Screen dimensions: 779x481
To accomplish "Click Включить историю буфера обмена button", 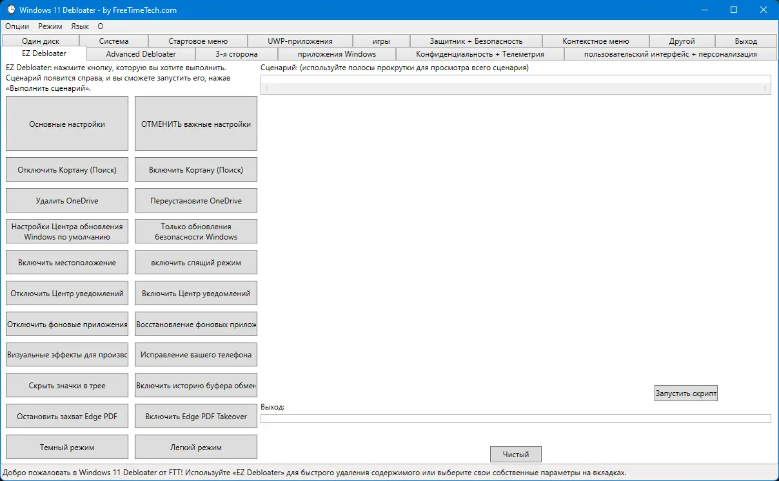I will 196,385.
